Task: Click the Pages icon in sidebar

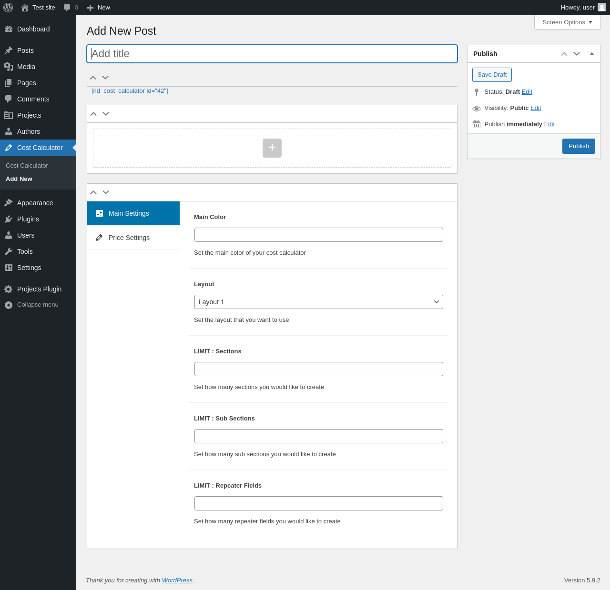Action: tap(9, 83)
